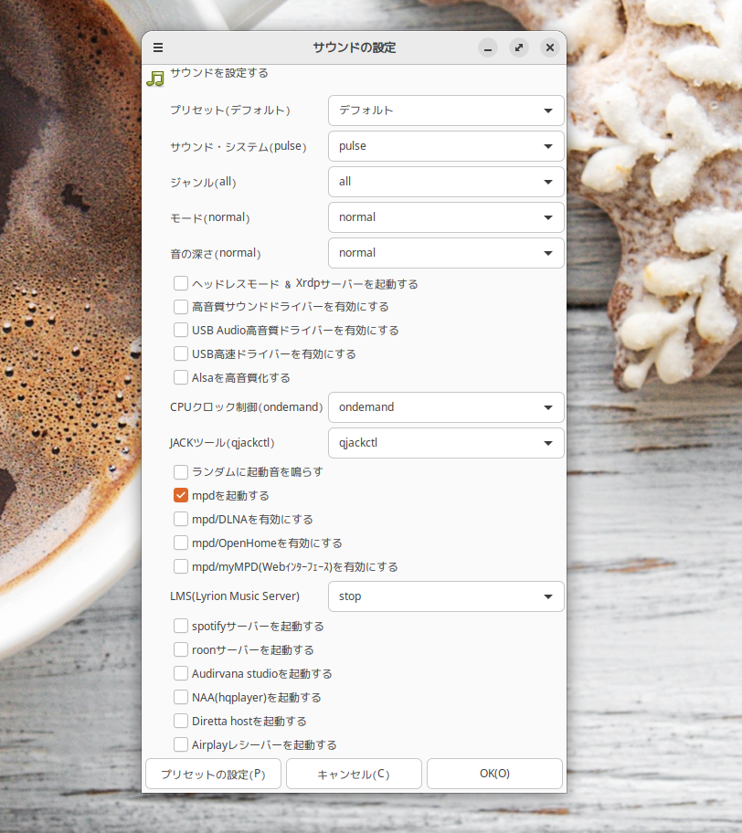Enable NAA(hqplayer)を起動する checkbox

coord(181,697)
